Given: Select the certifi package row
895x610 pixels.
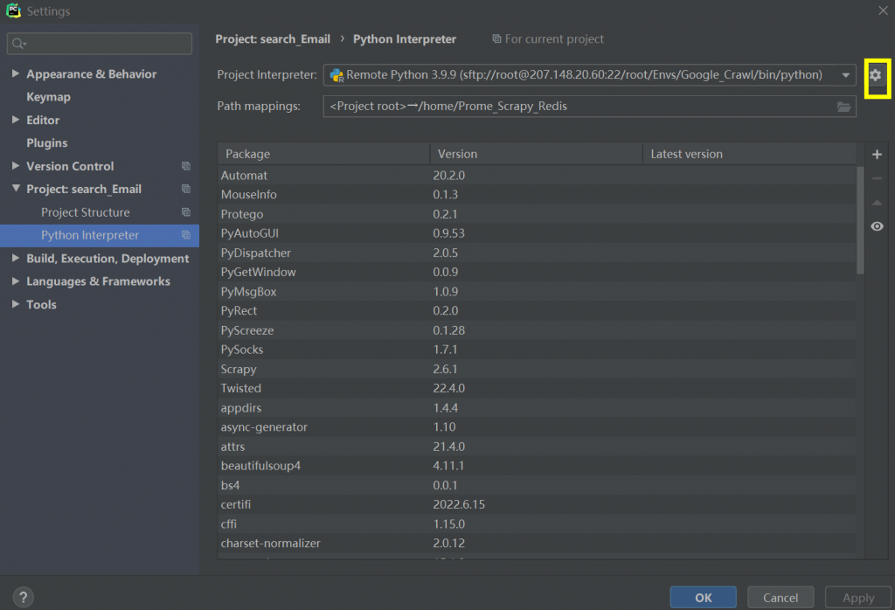Looking at the screenshot, I should 536,504.
